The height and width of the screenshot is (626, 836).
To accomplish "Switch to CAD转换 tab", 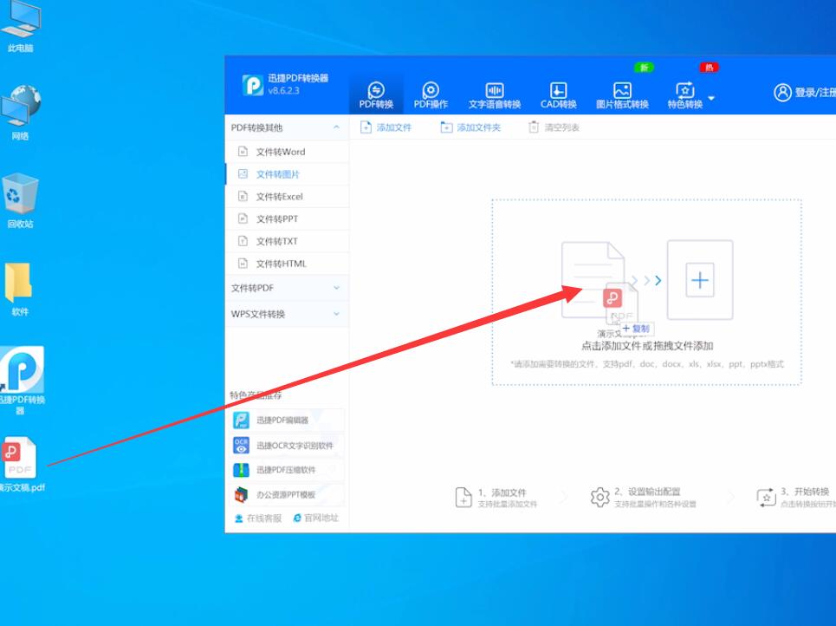I will pos(558,95).
